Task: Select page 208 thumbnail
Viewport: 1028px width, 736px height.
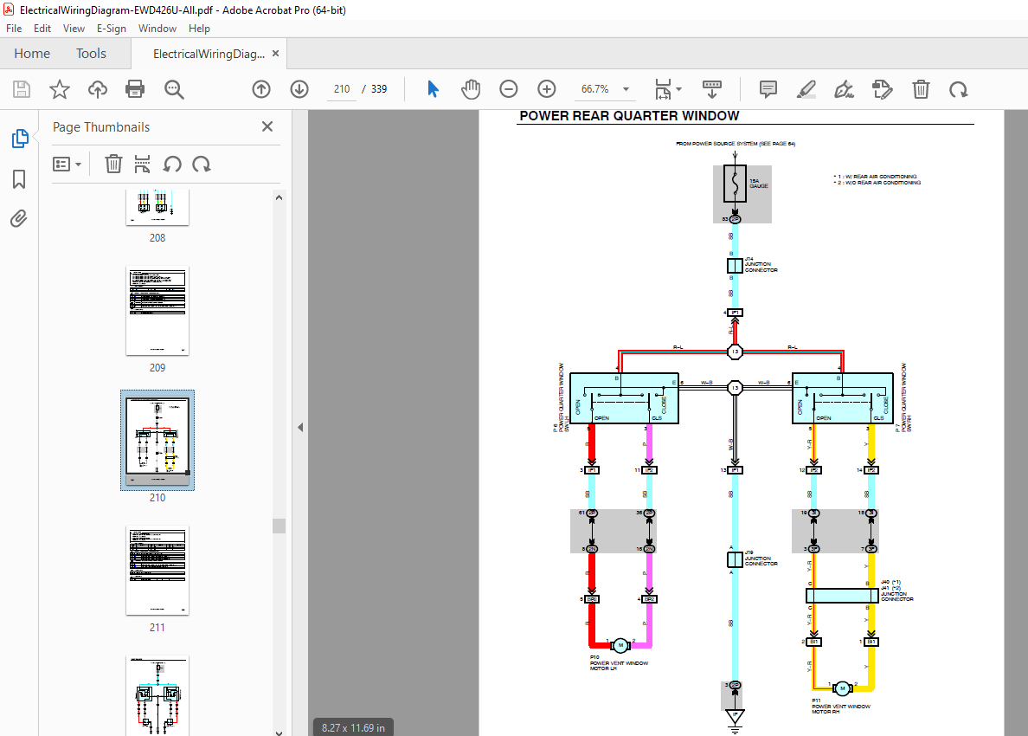Action: point(157,209)
